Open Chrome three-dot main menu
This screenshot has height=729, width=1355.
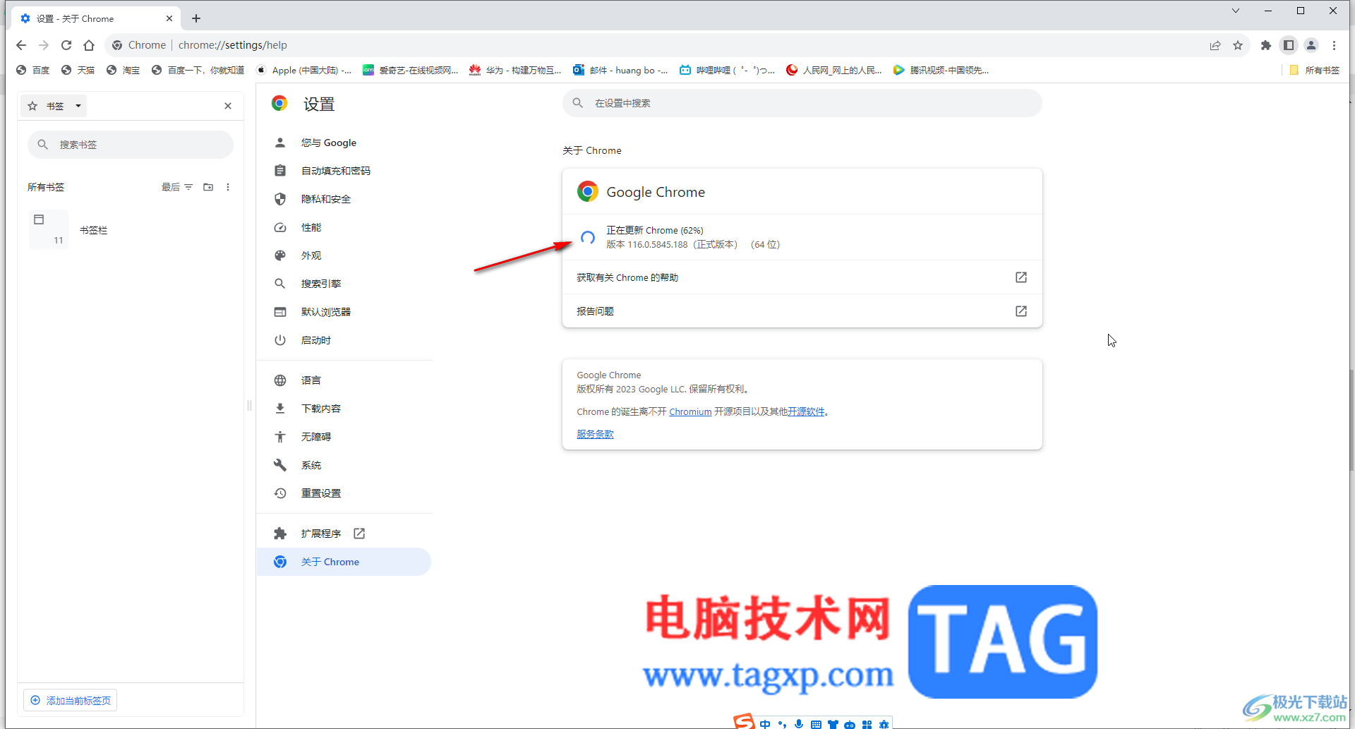(x=1334, y=45)
